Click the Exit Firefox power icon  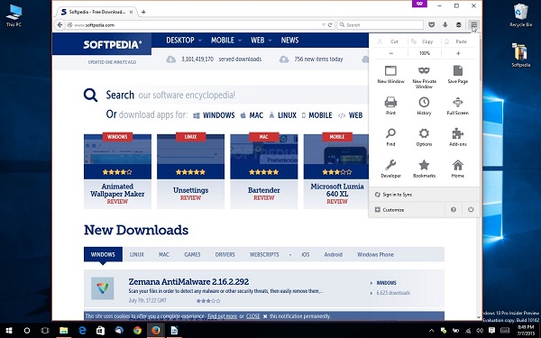(x=471, y=209)
